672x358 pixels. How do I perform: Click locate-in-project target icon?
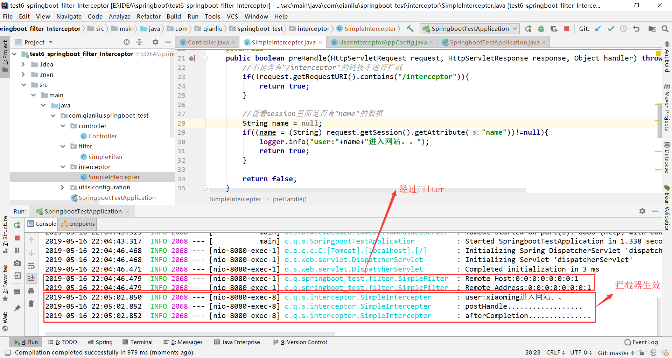tap(127, 42)
